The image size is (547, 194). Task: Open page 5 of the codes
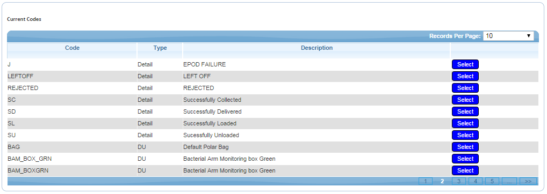[492, 181]
